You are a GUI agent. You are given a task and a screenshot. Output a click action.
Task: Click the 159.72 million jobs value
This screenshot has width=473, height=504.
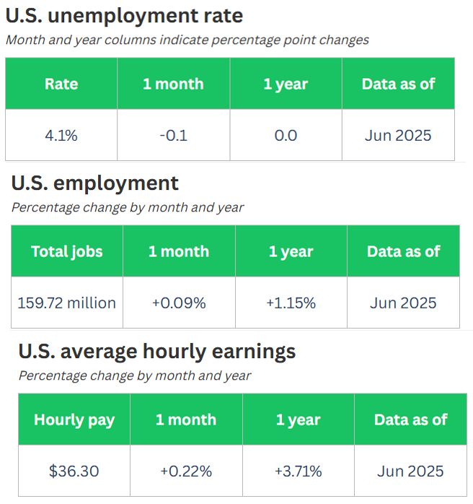pos(67,303)
